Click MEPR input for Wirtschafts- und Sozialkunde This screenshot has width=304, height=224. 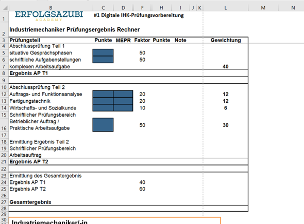123,108
